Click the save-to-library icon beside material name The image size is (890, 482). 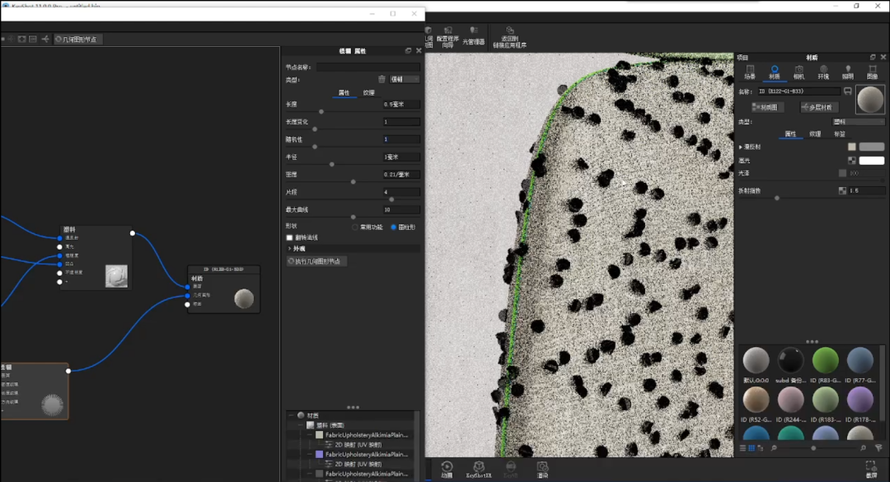[847, 91]
